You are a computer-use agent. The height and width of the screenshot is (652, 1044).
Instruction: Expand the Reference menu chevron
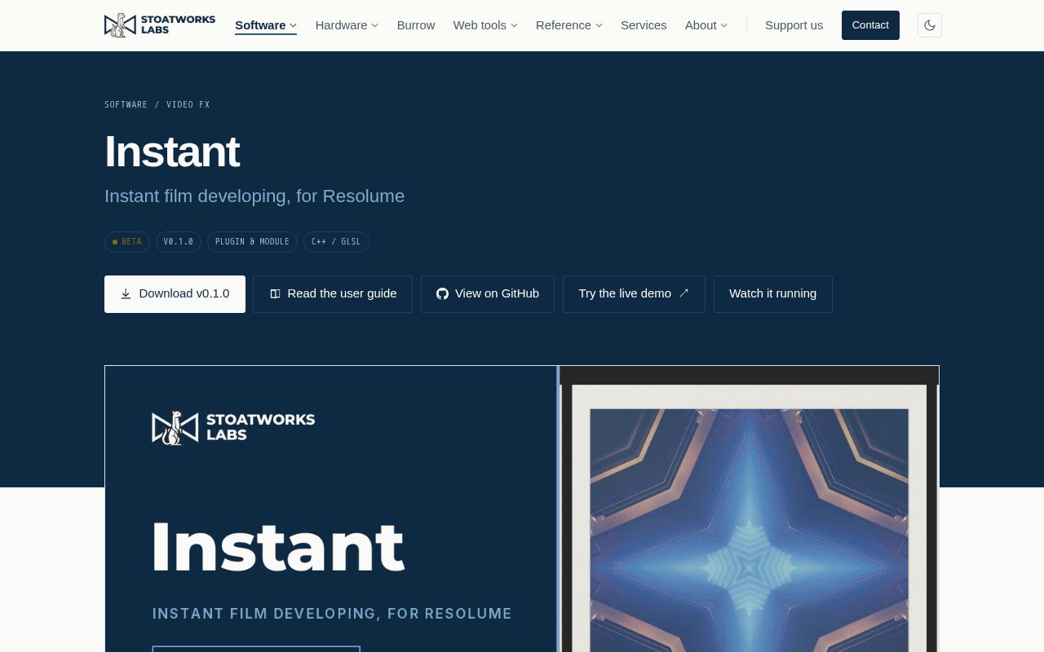pos(599,25)
